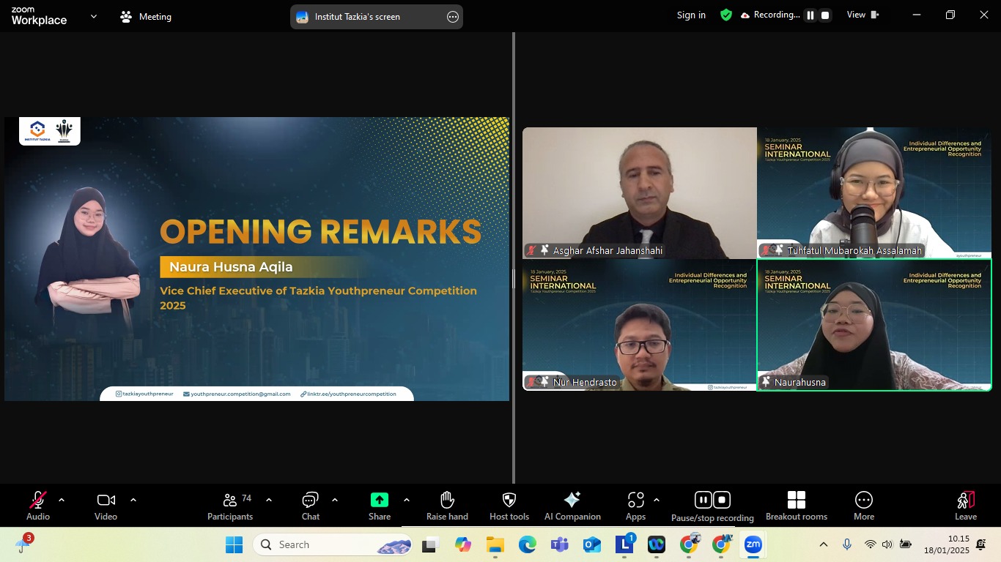Expand the Apps options arrow
Image resolution: width=1001 pixels, height=562 pixels.
point(657,501)
